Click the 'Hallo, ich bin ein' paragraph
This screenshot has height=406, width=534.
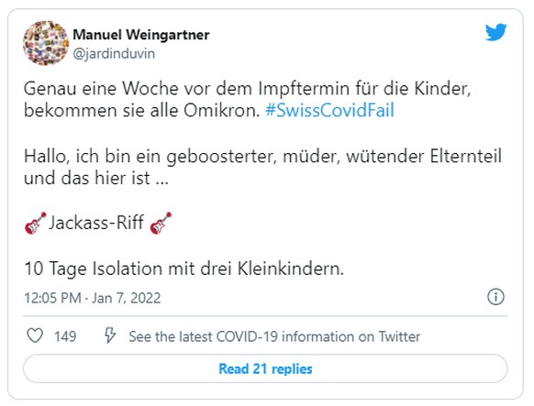click(x=262, y=168)
